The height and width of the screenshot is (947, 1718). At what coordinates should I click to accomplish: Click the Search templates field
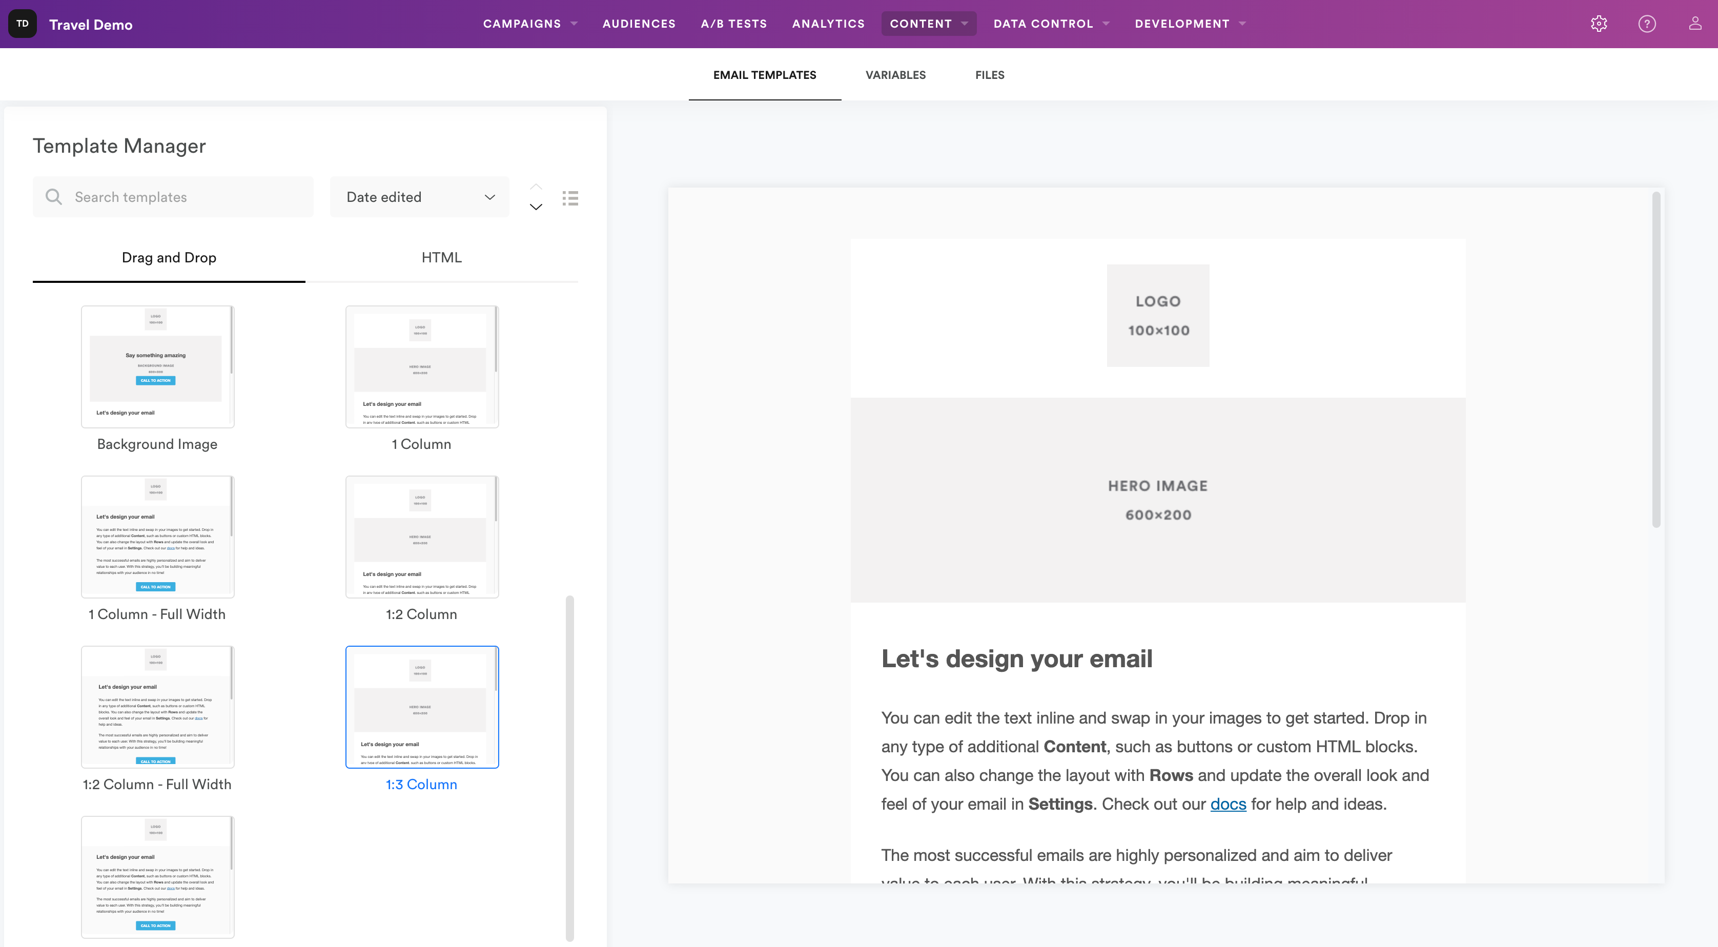coord(187,197)
